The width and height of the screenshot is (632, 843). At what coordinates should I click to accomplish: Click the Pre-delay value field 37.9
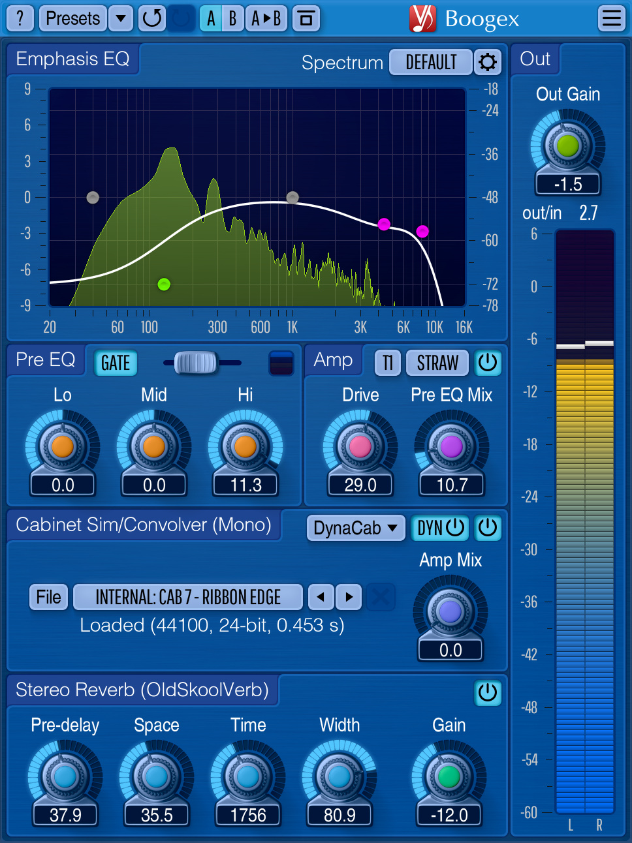[65, 815]
